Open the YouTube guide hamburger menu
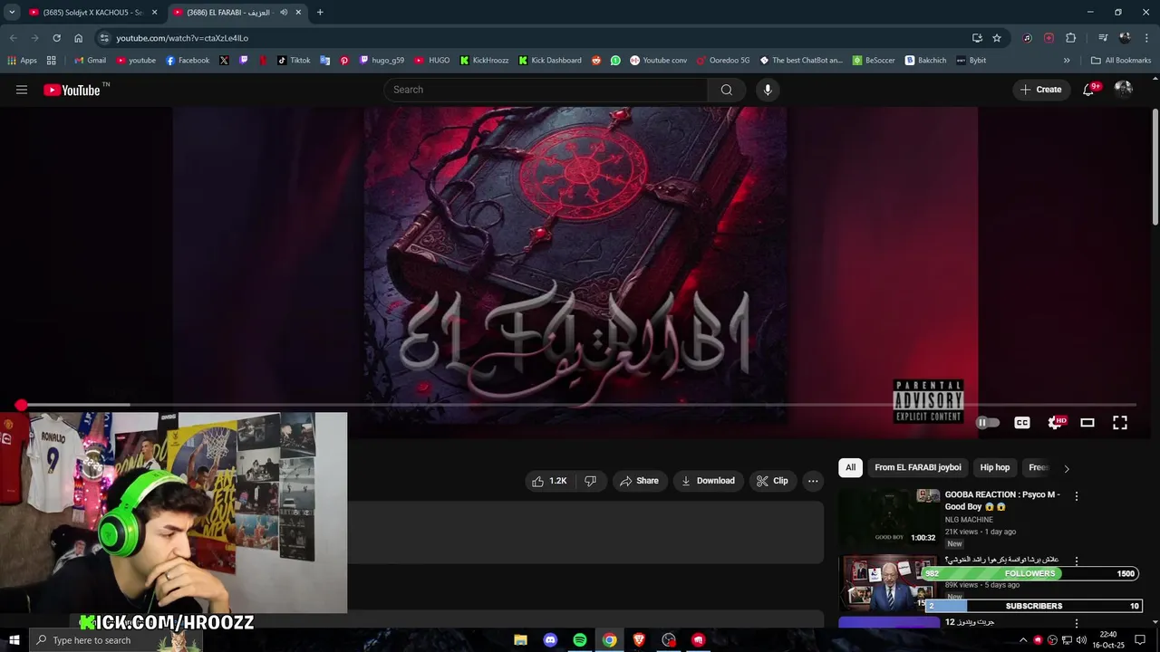The image size is (1160, 652). coord(22,90)
